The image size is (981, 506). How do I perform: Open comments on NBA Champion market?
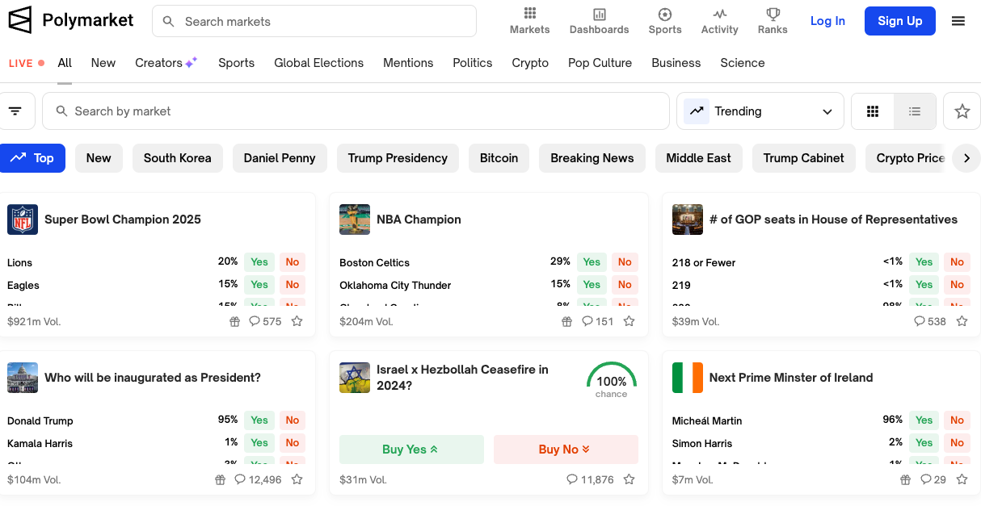598,321
